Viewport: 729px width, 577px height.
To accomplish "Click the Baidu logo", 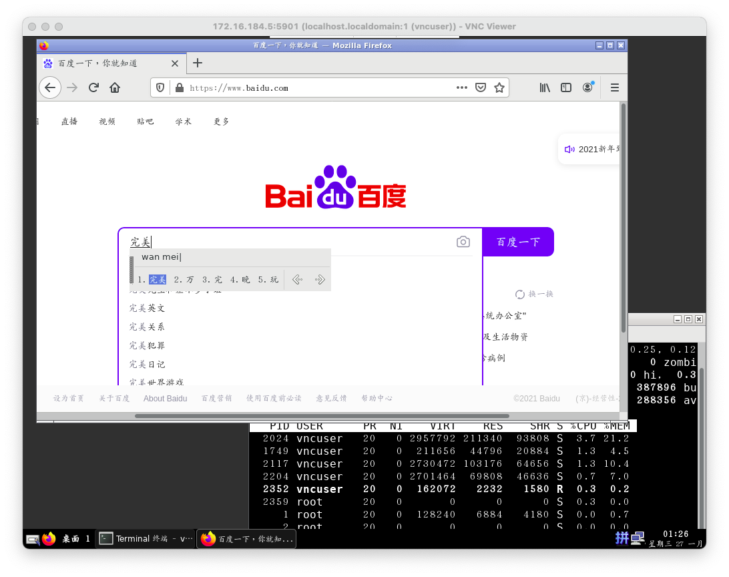I will (x=336, y=188).
